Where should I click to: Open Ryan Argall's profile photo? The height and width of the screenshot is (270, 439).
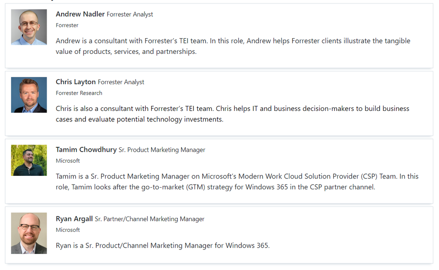(x=29, y=233)
